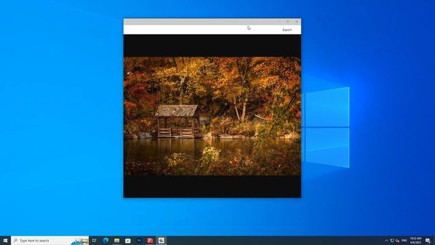Open Task View from the taskbar
The height and width of the screenshot is (245, 435).
click(94, 240)
